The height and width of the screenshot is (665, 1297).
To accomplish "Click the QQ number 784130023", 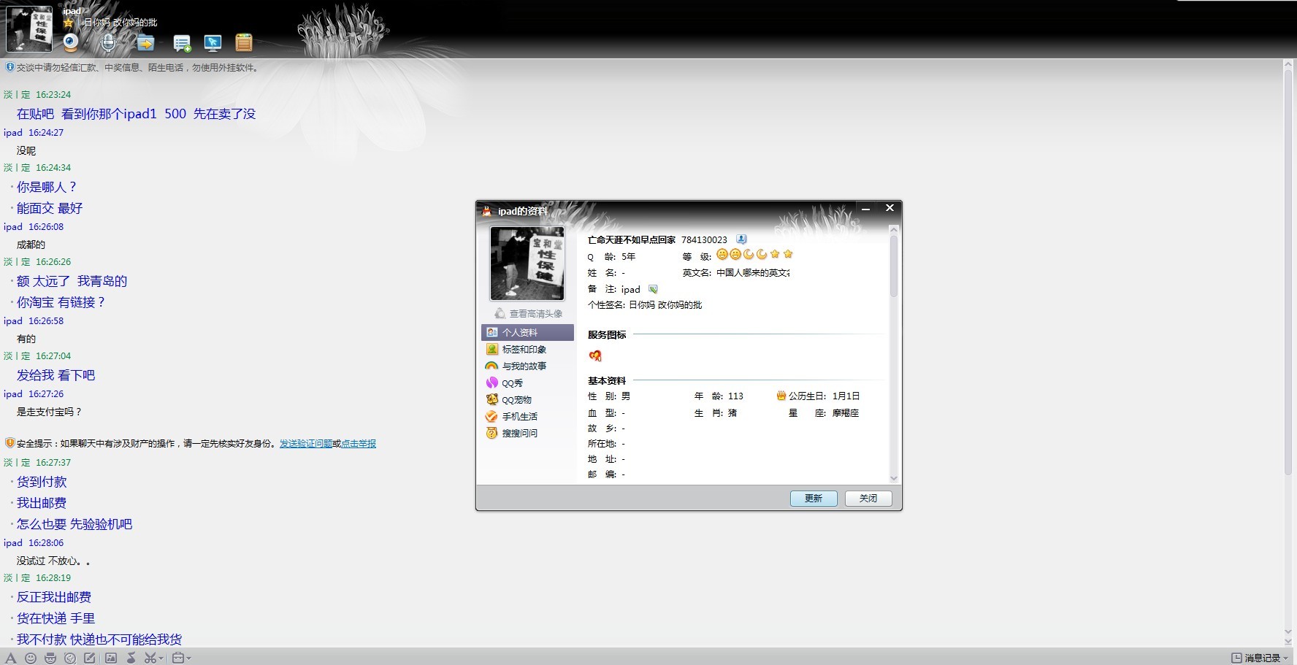I will 704,239.
